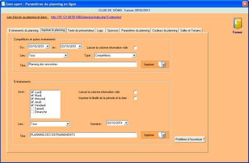
Task: Click the 'Planning des rencontres' title field
Action: pyautogui.click(x=82, y=64)
